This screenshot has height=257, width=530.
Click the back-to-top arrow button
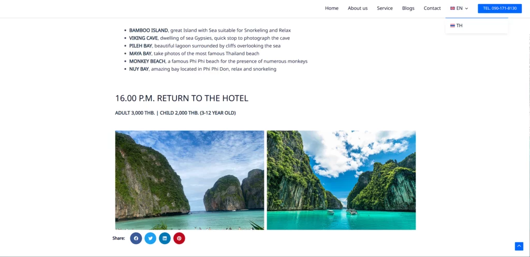pyautogui.click(x=519, y=246)
